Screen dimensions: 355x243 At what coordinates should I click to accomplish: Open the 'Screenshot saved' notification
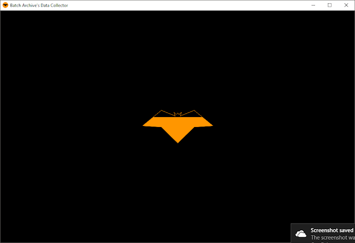tap(323, 233)
